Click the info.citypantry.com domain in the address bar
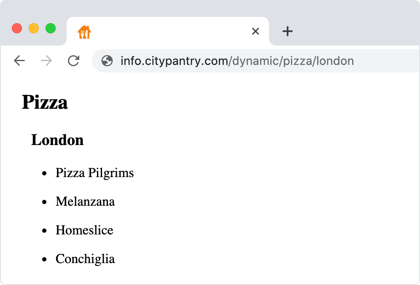Viewport: 420px width, 285px height. click(174, 61)
